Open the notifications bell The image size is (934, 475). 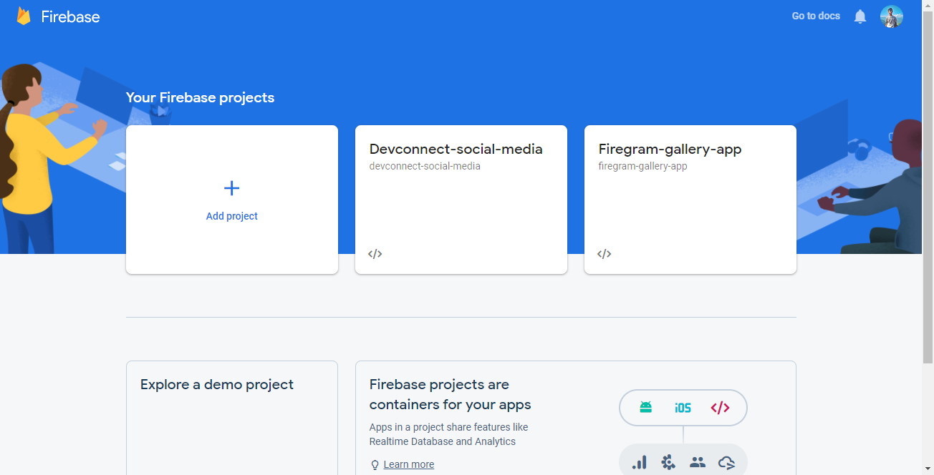860,16
